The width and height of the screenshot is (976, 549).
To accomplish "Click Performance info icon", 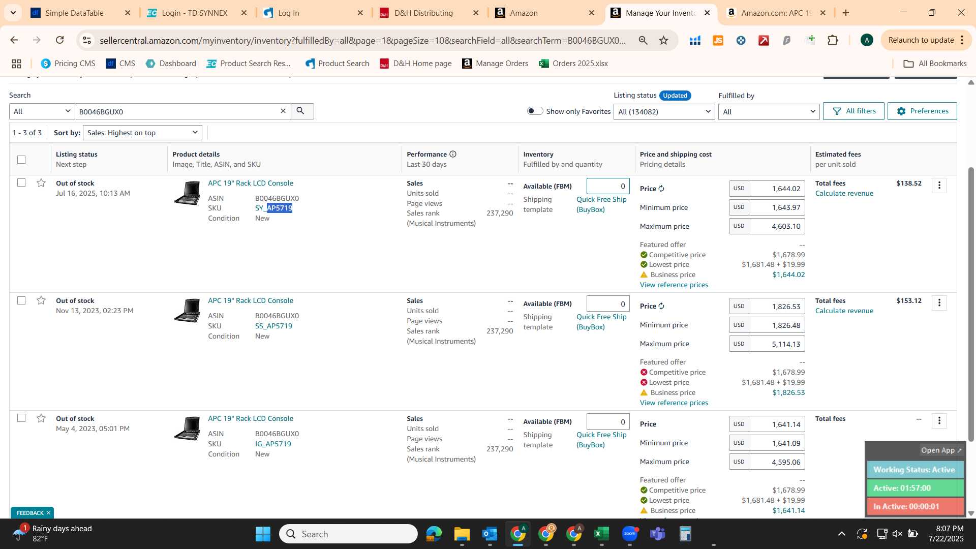I will click(x=452, y=154).
